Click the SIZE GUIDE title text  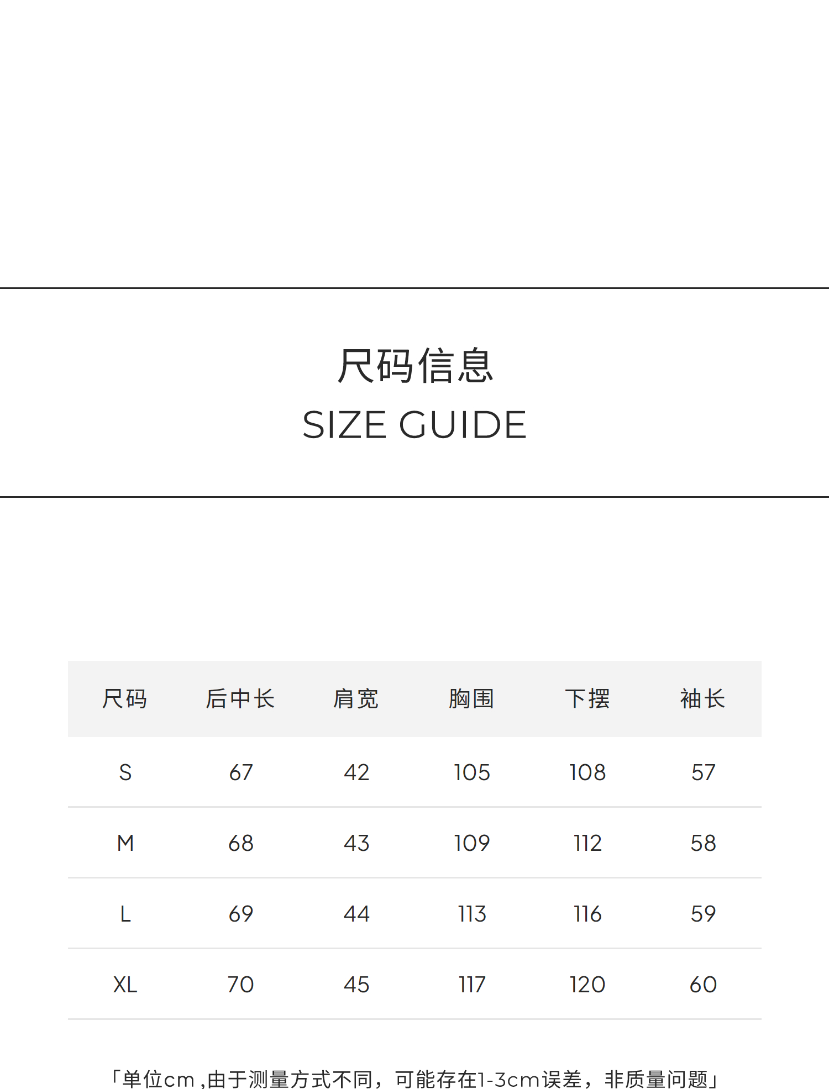tap(414, 425)
